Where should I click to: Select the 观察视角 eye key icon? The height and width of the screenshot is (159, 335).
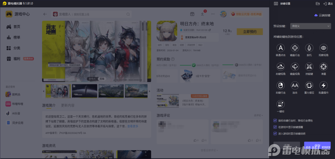323,48
